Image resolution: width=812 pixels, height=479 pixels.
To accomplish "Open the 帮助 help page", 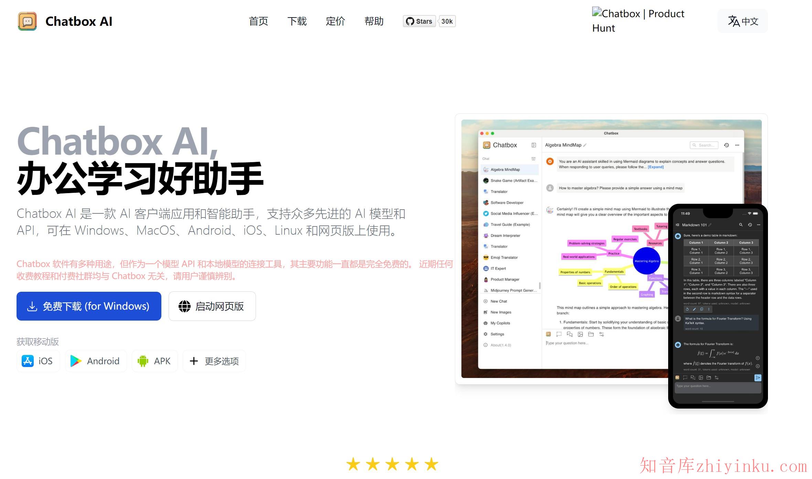I will (374, 21).
